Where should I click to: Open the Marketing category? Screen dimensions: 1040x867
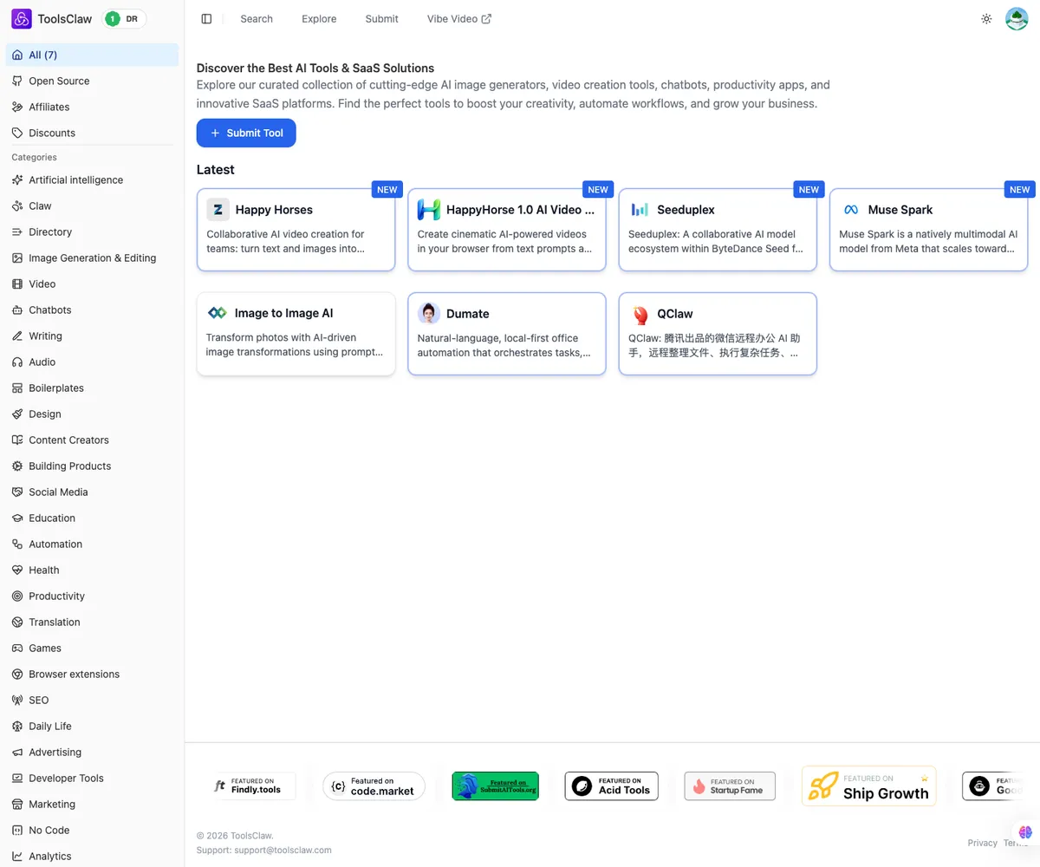(92, 804)
